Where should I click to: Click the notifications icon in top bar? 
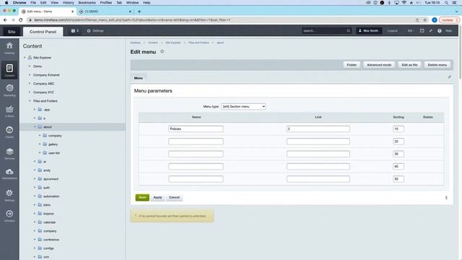coord(75,30)
